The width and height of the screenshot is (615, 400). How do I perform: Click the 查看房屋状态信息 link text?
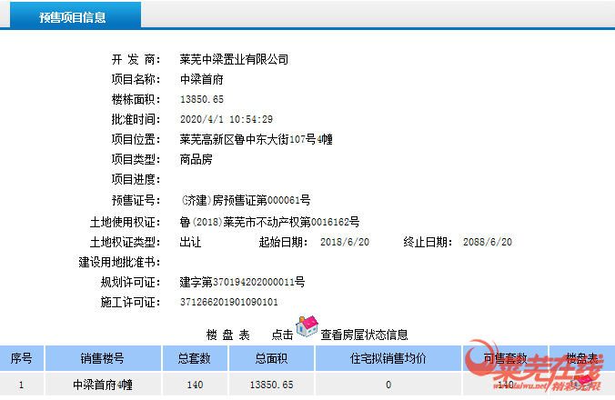(364, 335)
